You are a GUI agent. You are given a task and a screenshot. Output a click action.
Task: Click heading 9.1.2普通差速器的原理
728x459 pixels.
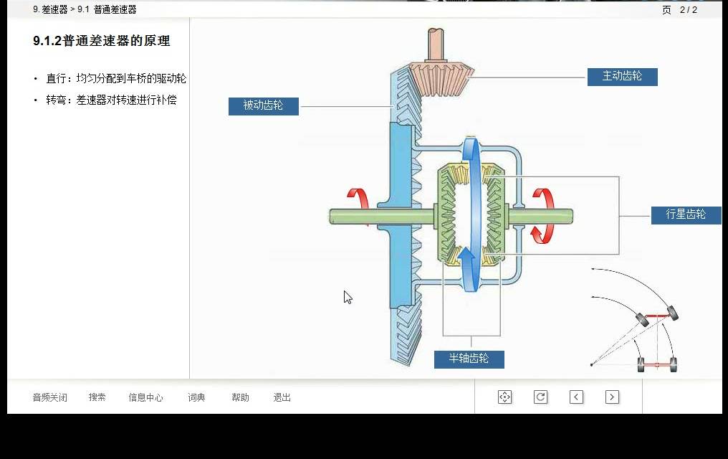pyautogui.click(x=102, y=41)
